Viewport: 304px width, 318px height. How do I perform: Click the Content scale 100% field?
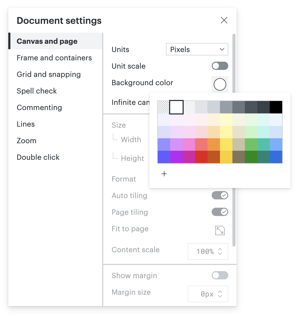(208, 251)
